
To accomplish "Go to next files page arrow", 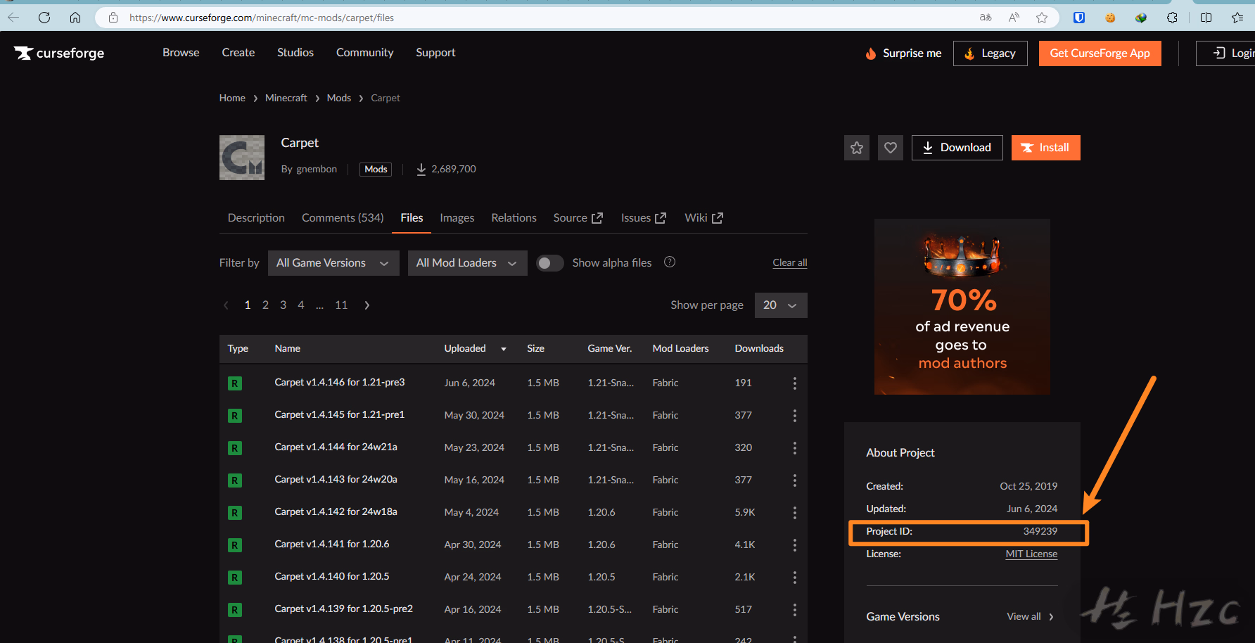I will click(367, 305).
